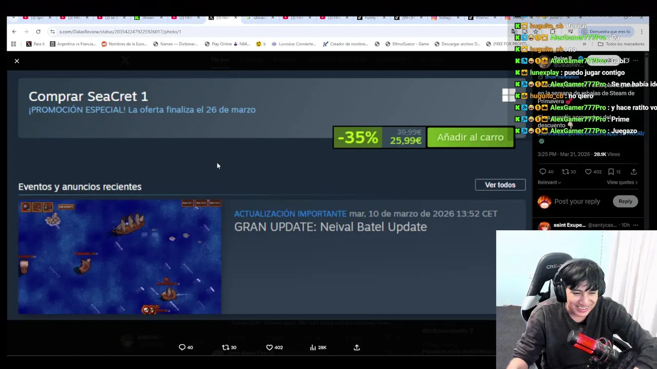The width and height of the screenshot is (657, 369).
Task: Open 'saint Exupe...' profile name
Action: click(569, 225)
